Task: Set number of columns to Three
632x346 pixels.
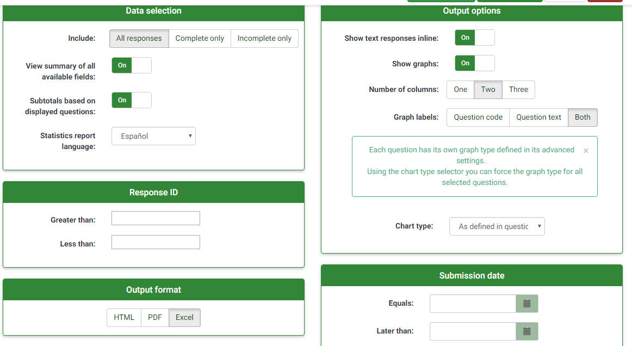Action: coord(518,90)
